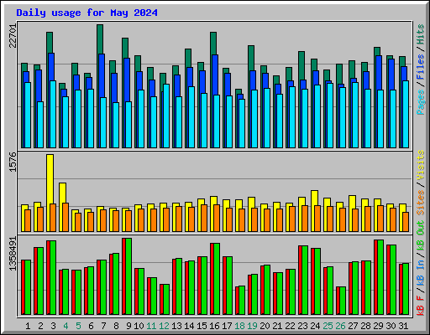Click day label 14 on the x-axis
This screenshot has height=335, width=430.
point(189,326)
